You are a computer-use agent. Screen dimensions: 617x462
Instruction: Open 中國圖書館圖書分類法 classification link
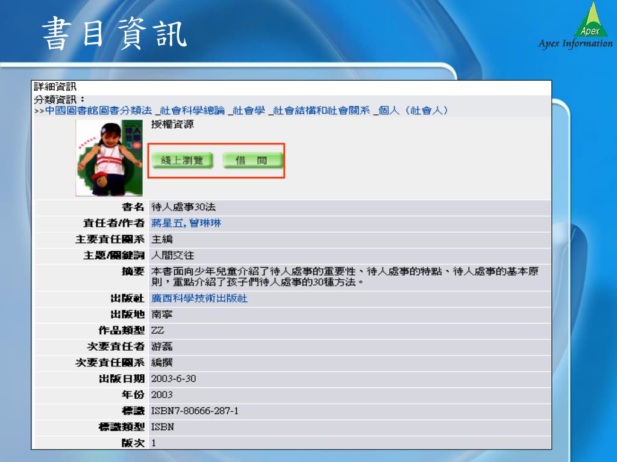coord(98,111)
